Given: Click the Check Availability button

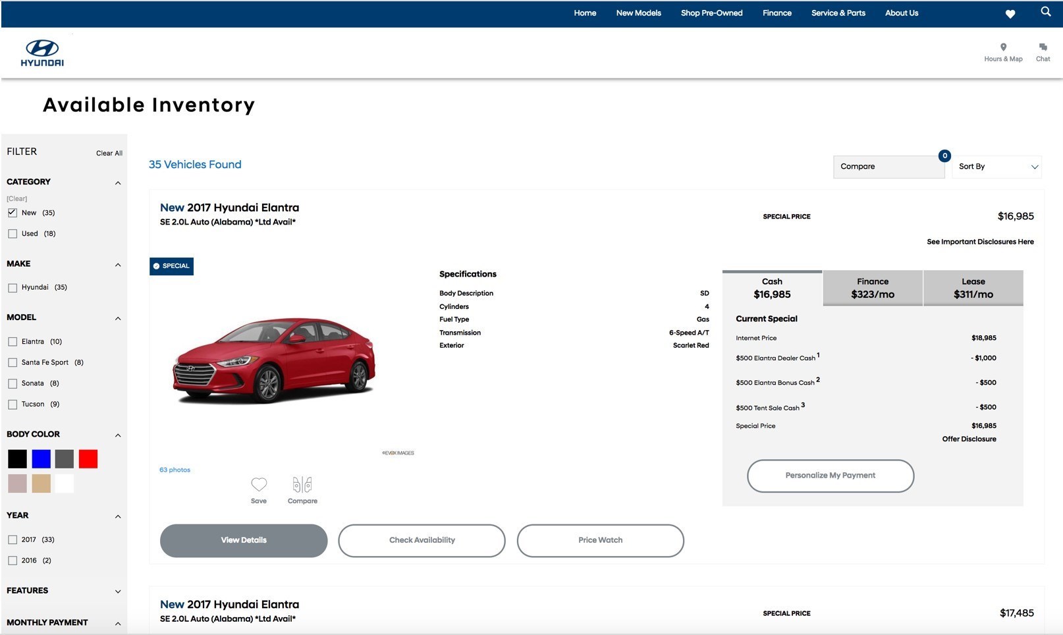Looking at the screenshot, I should 422,540.
